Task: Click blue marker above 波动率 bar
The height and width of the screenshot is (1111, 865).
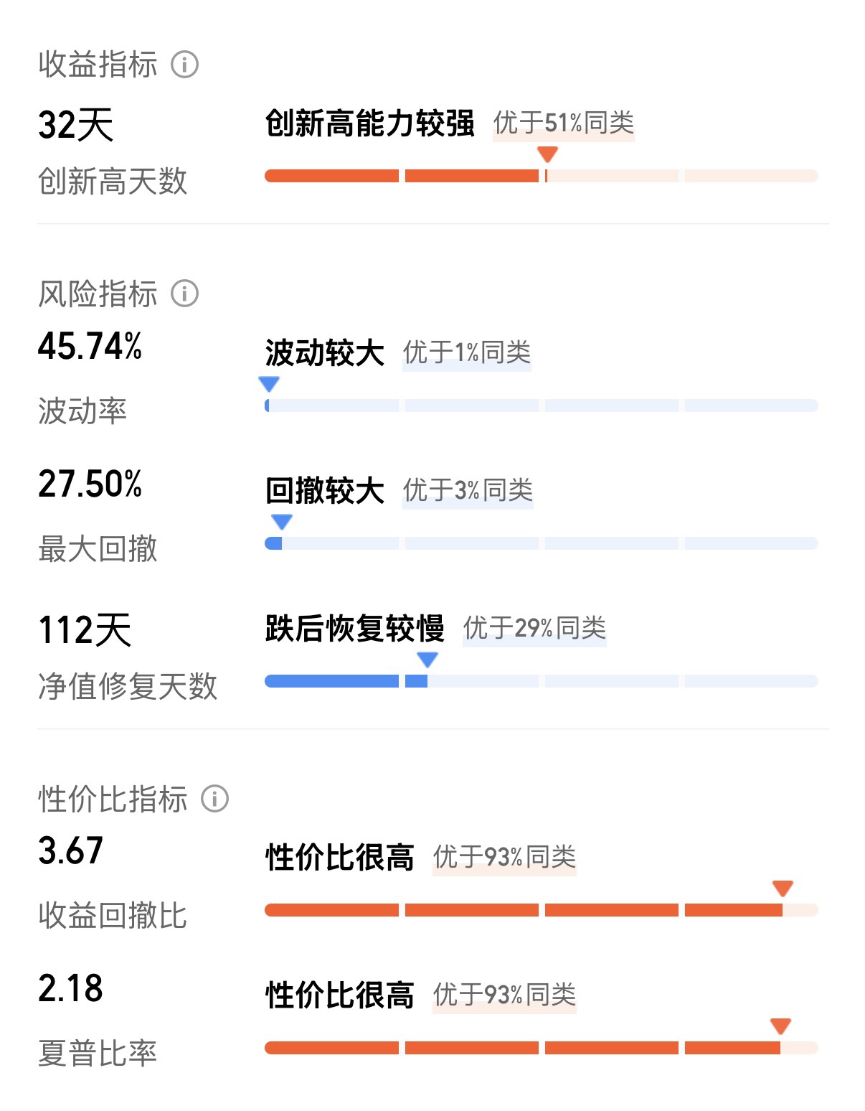Action: pos(269,384)
